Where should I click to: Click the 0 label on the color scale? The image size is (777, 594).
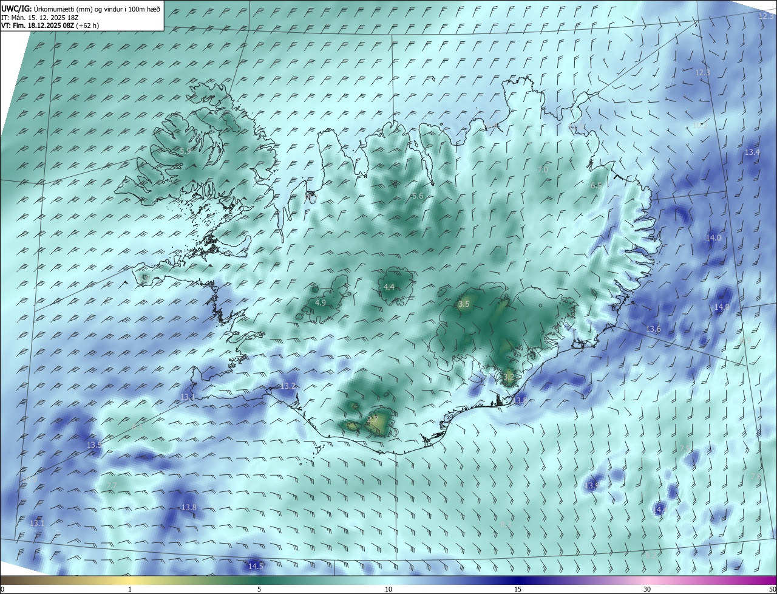click(2, 589)
